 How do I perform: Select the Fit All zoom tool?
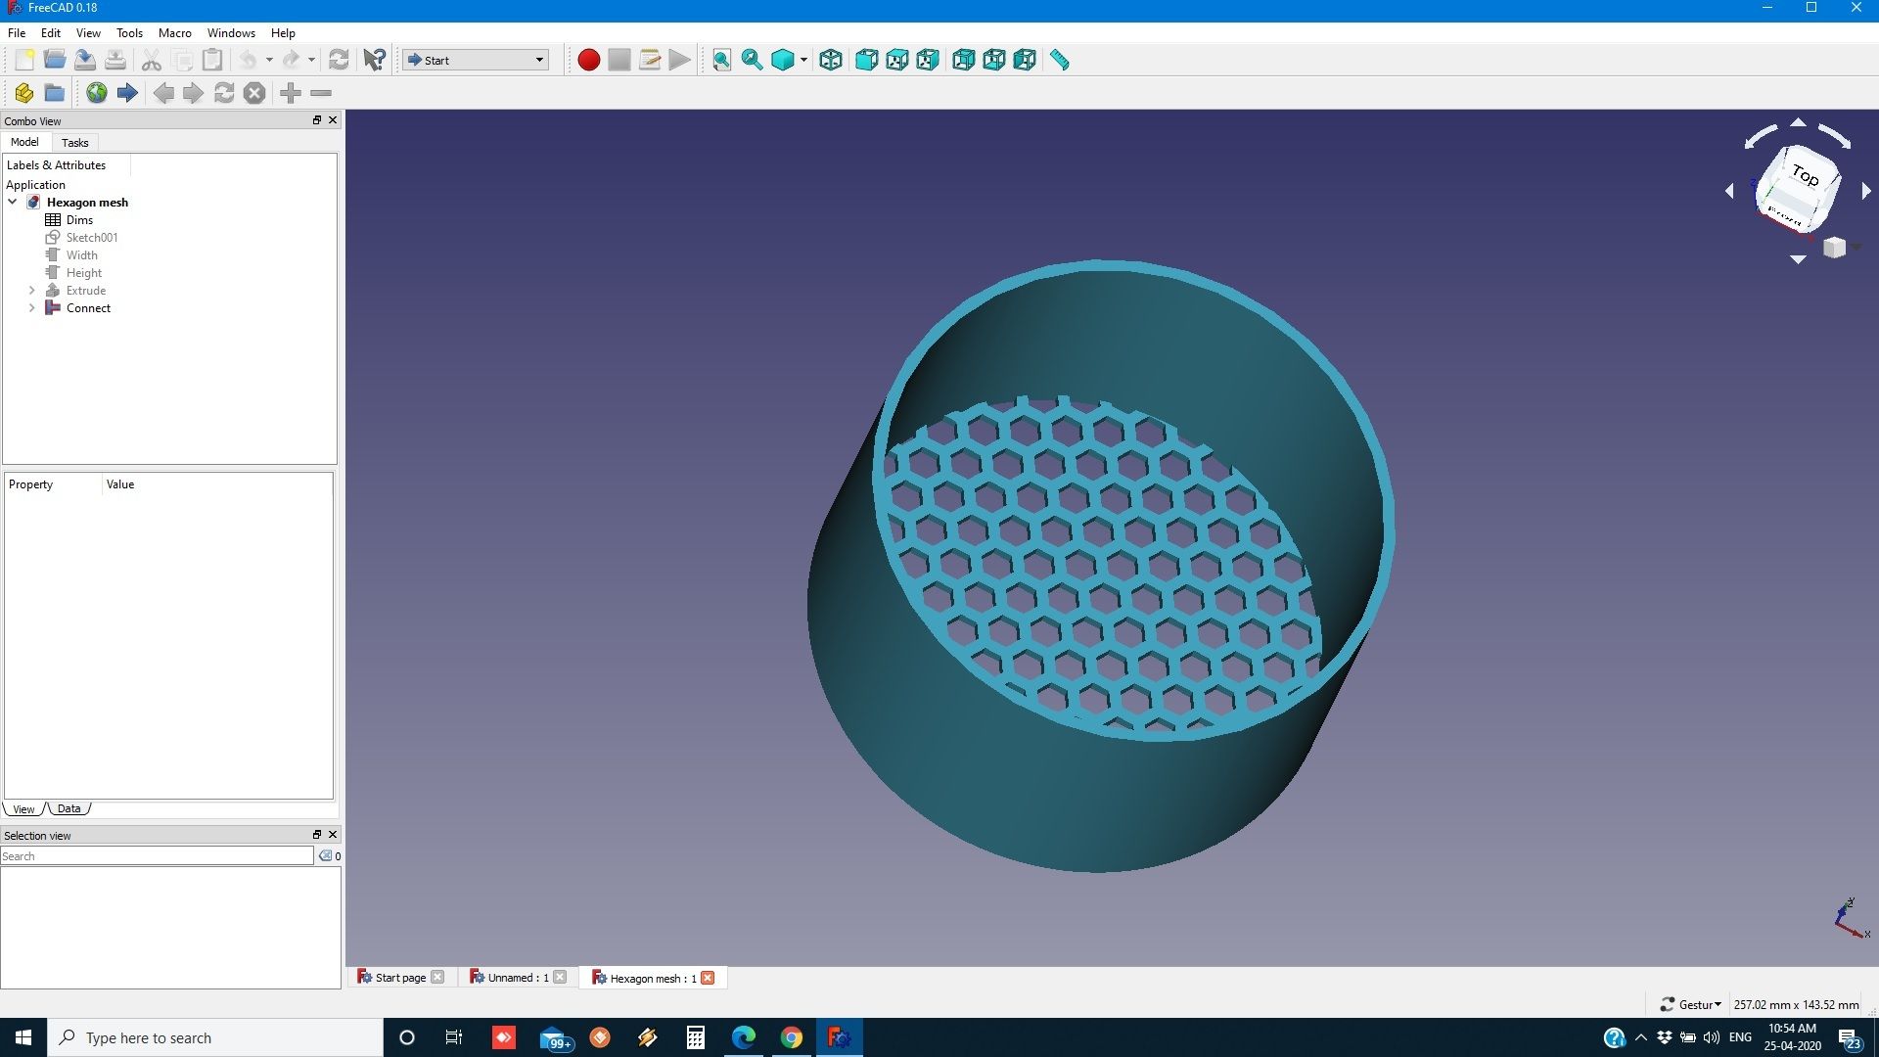coord(721,60)
